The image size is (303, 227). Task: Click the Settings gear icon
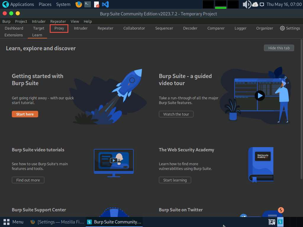[282, 28]
